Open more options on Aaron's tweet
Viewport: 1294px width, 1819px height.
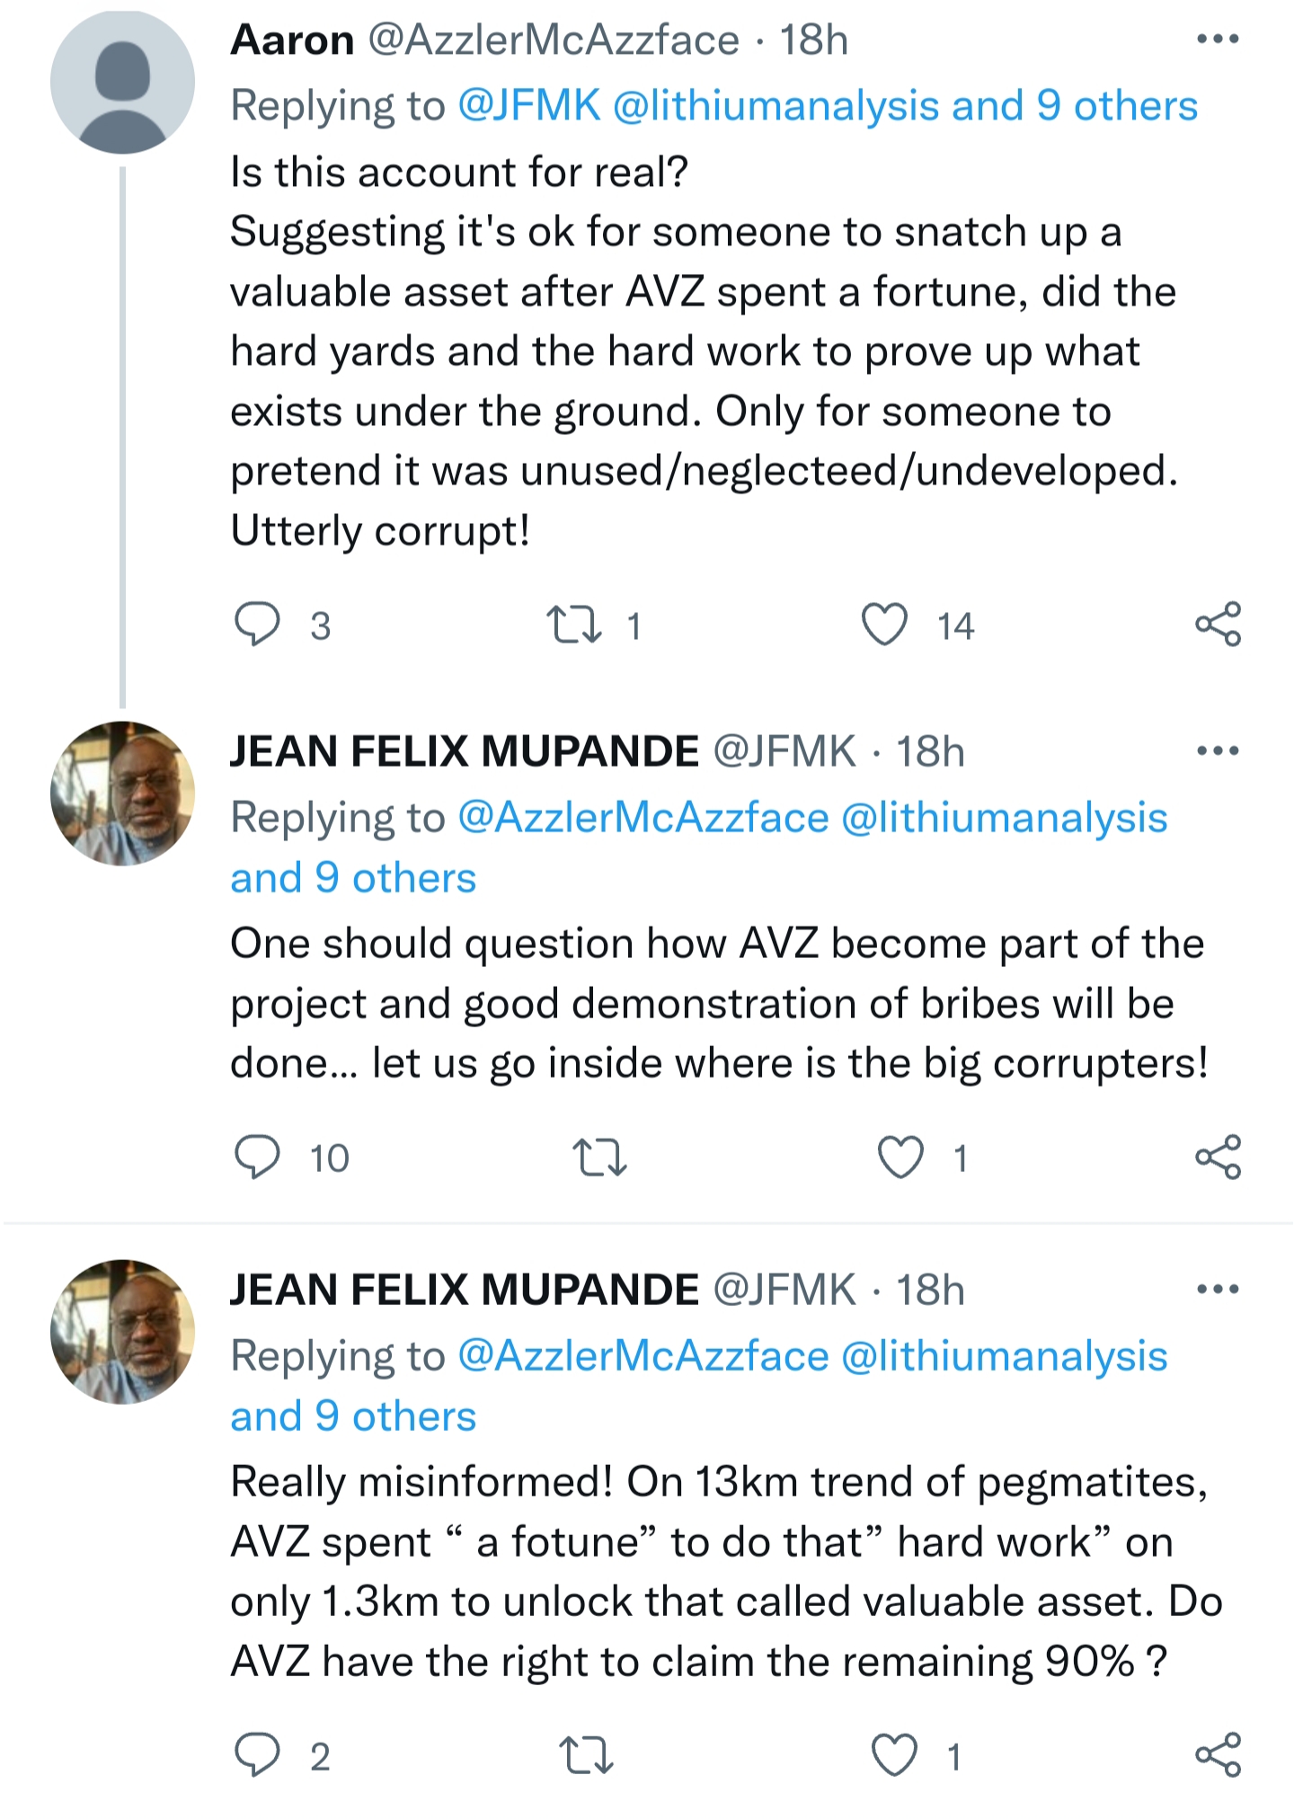pos(1218,40)
